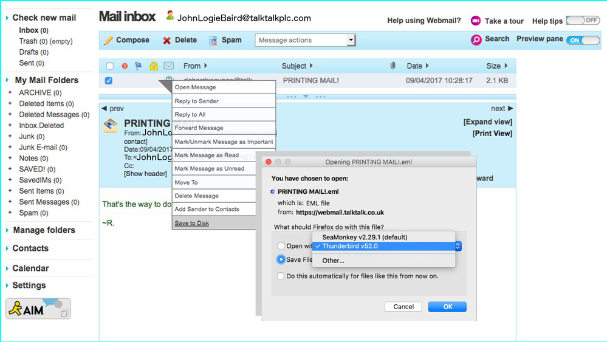This screenshot has height=342, width=607.
Task: Click the [Print View] link
Action: coord(492,134)
